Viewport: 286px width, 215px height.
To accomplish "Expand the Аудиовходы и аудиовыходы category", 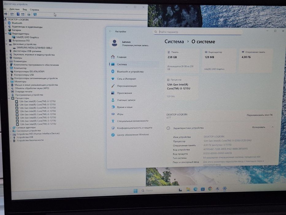I will point(6,27).
